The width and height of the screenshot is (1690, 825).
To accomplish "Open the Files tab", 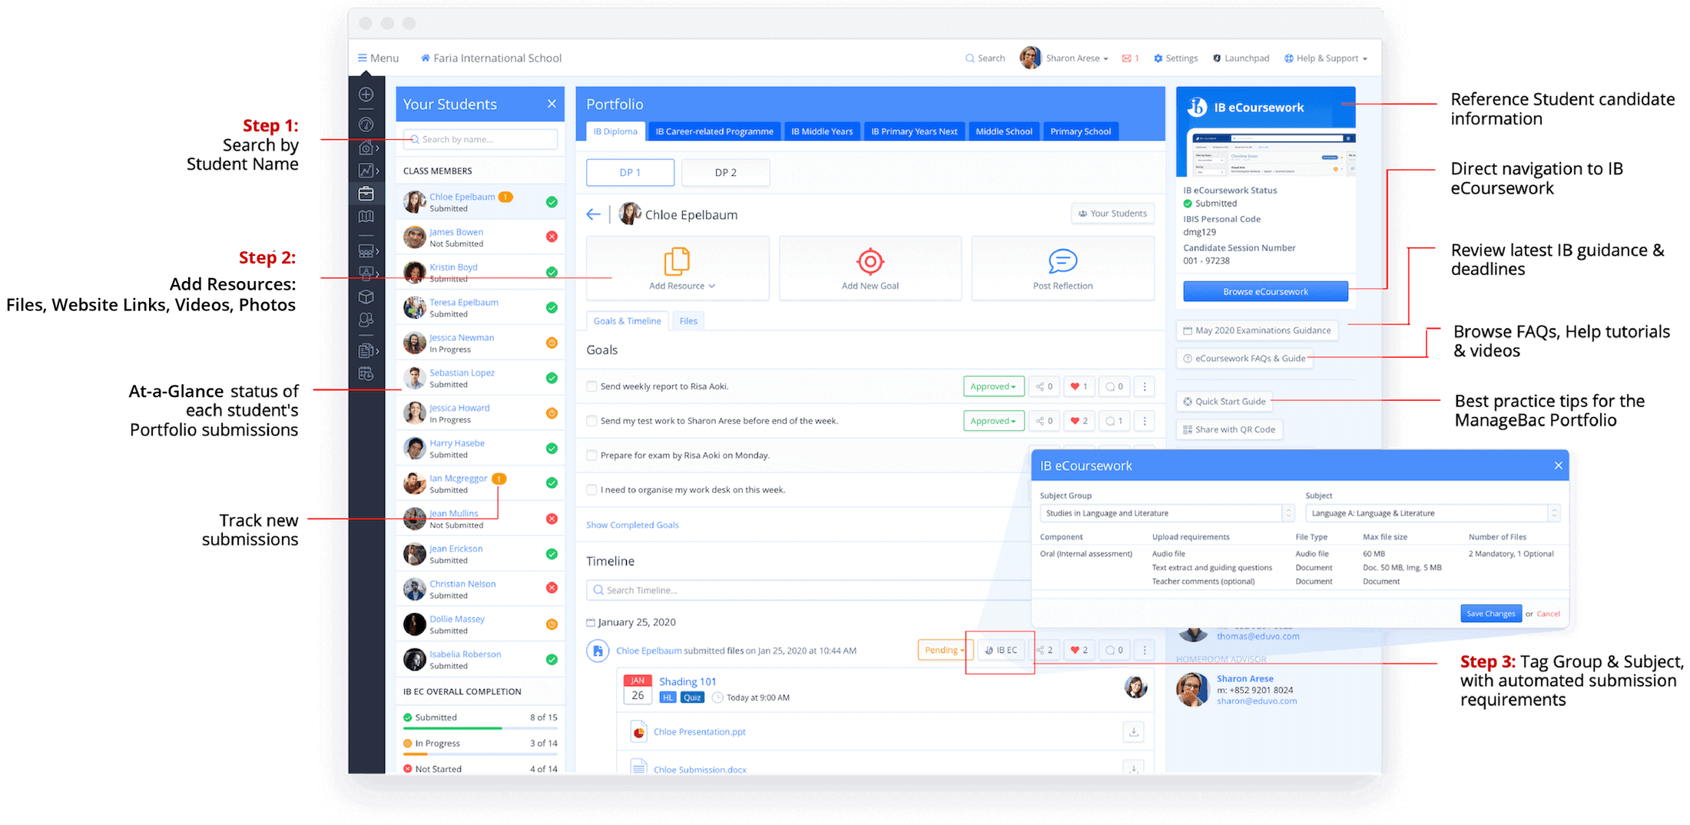I will point(688,321).
